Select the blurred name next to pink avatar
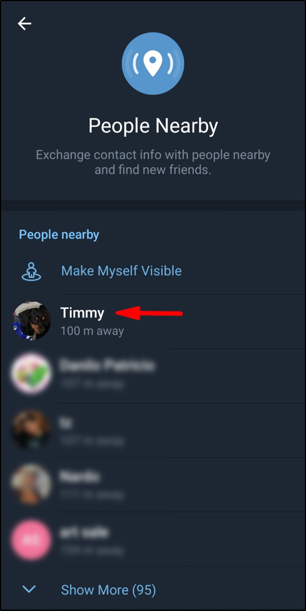Viewport: 306px width, 611px height. (x=84, y=532)
